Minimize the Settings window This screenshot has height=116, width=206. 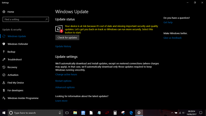point(188,3)
